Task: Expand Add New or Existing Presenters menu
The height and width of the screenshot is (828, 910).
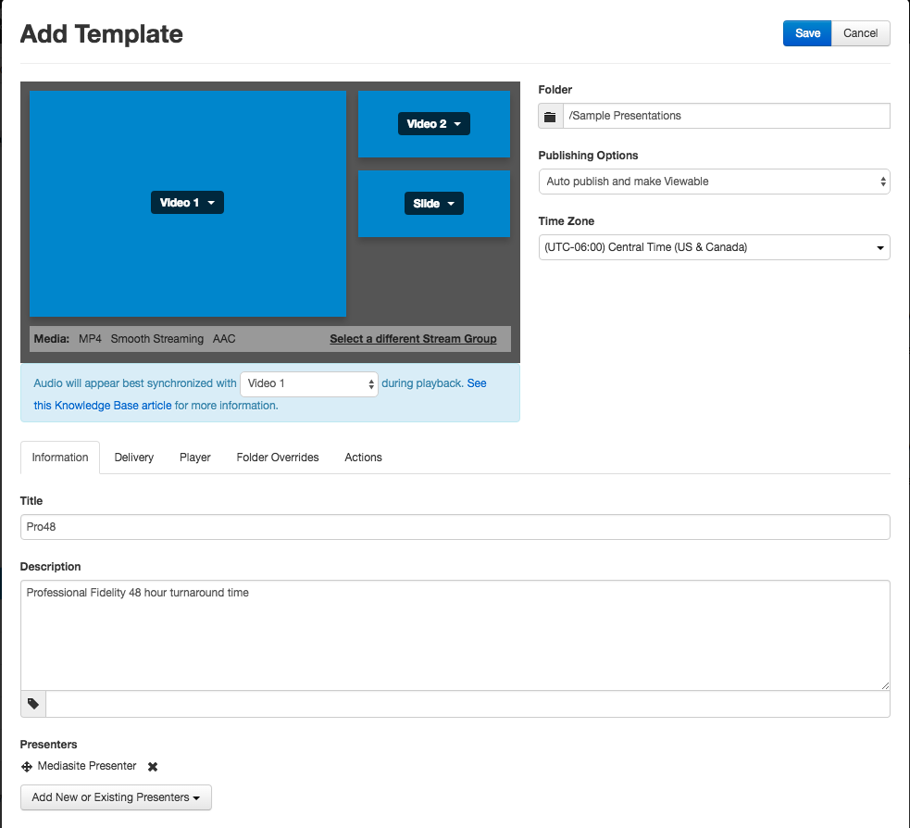Action: (116, 797)
